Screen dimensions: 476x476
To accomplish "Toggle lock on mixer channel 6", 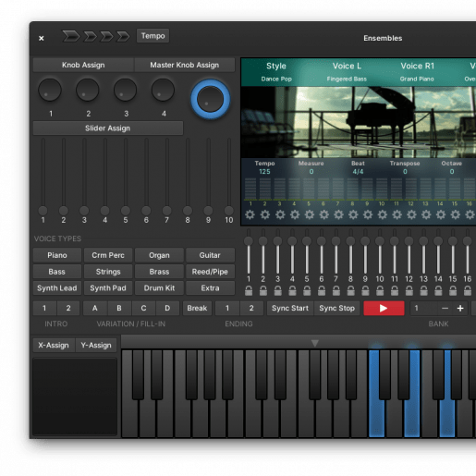I will (322, 291).
